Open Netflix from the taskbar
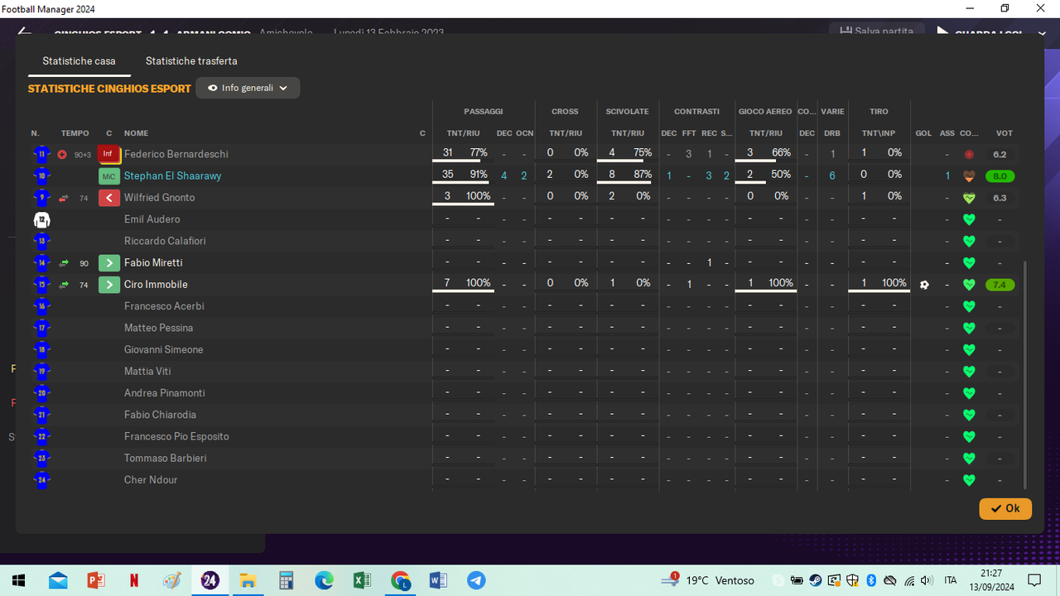The image size is (1060, 596). pyautogui.click(x=134, y=580)
